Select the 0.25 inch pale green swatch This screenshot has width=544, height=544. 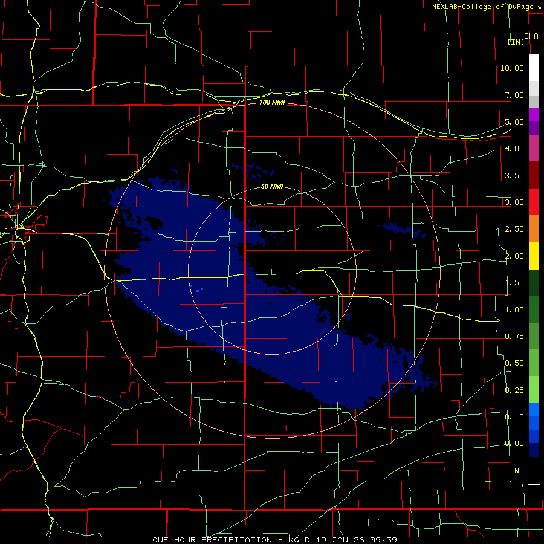coord(534,390)
